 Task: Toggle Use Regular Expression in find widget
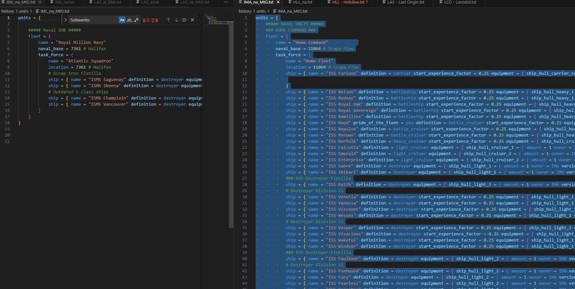pyautogui.click(x=136, y=20)
